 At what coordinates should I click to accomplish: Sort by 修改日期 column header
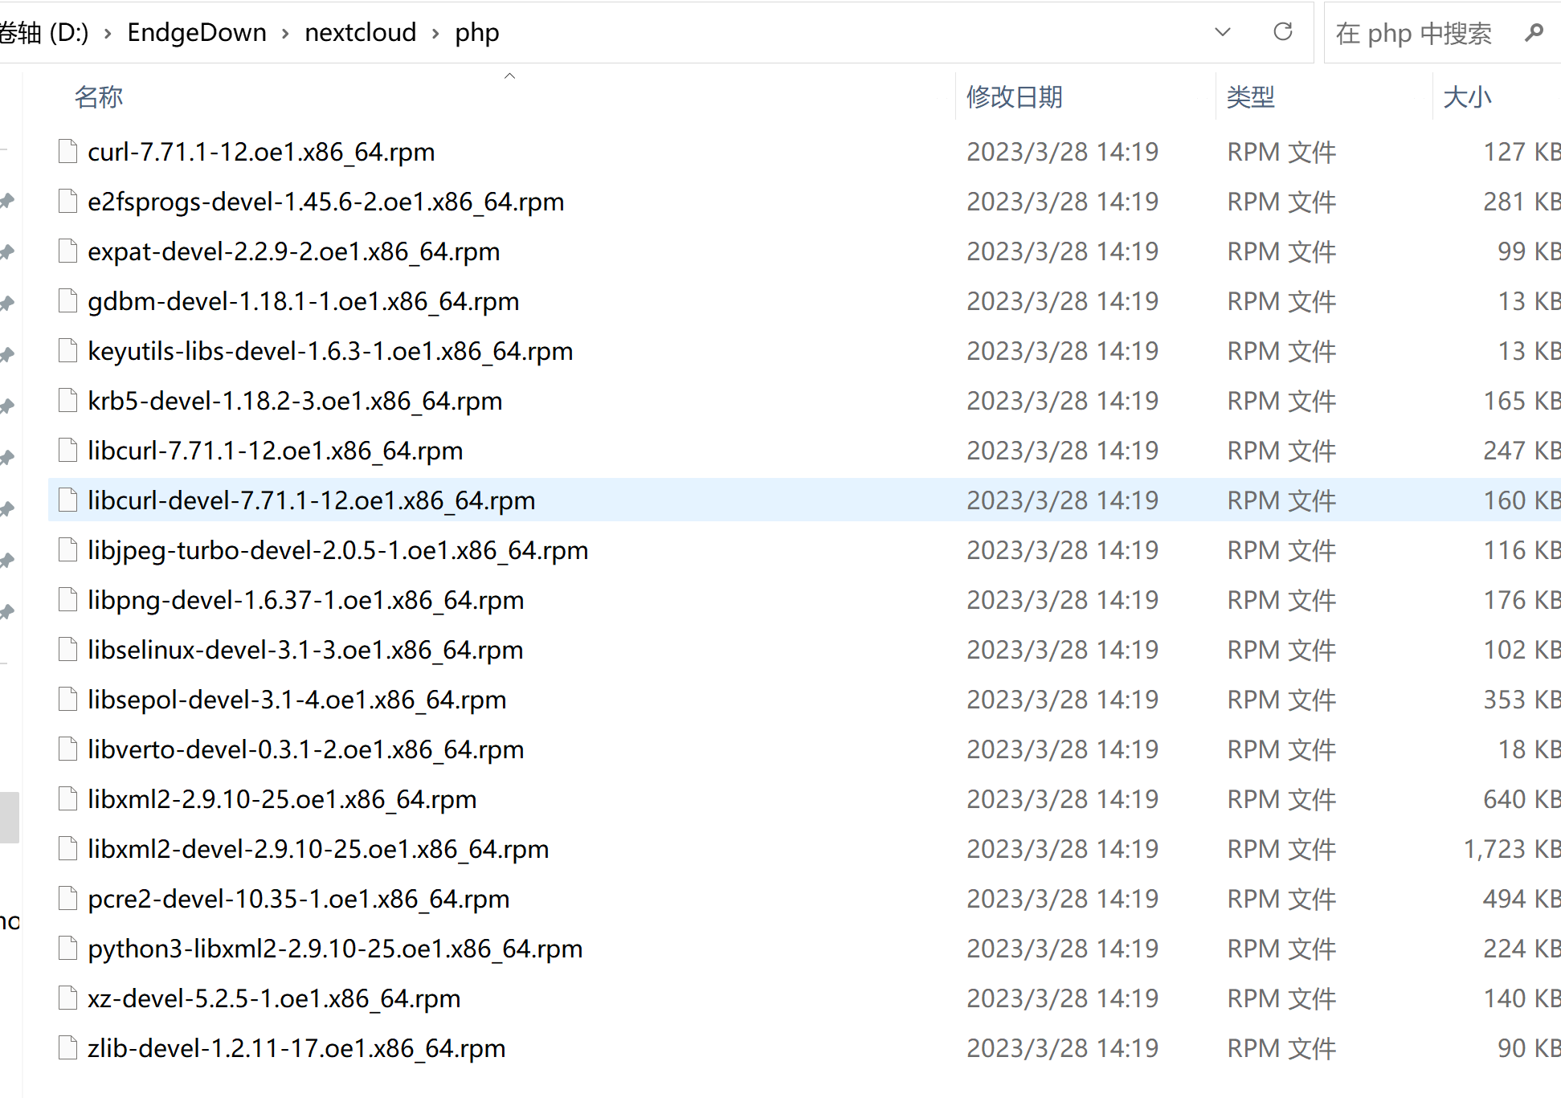click(x=1015, y=97)
